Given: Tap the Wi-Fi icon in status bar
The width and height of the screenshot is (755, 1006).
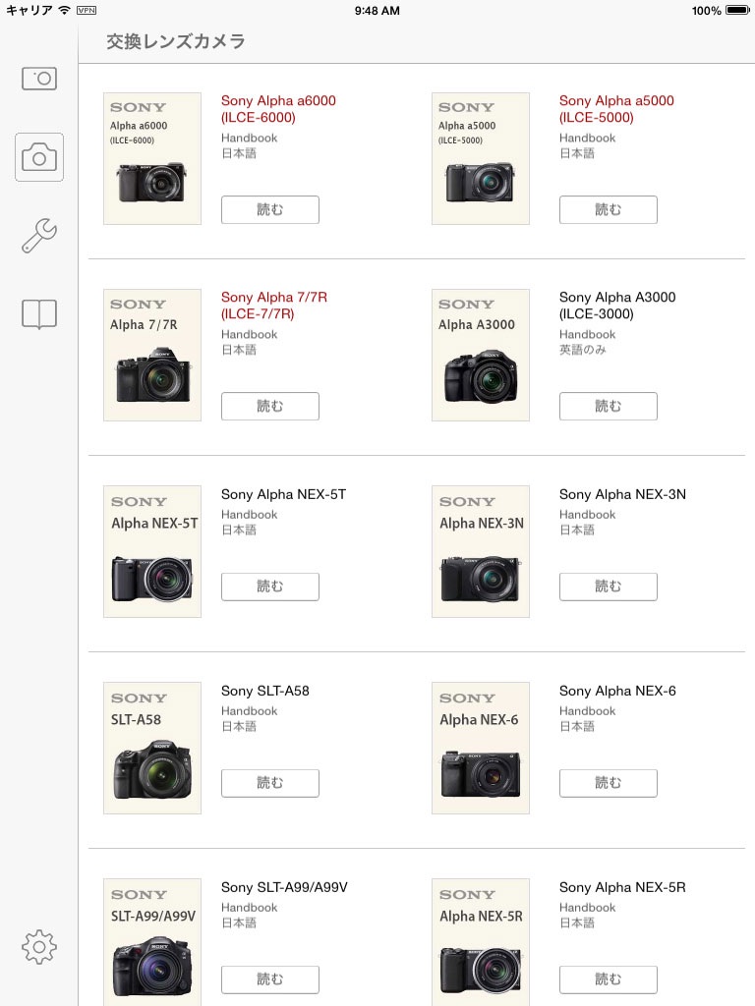Looking at the screenshot, I should click(x=65, y=11).
